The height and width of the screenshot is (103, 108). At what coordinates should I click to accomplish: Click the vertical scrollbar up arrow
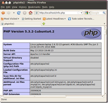(x=105, y=27)
